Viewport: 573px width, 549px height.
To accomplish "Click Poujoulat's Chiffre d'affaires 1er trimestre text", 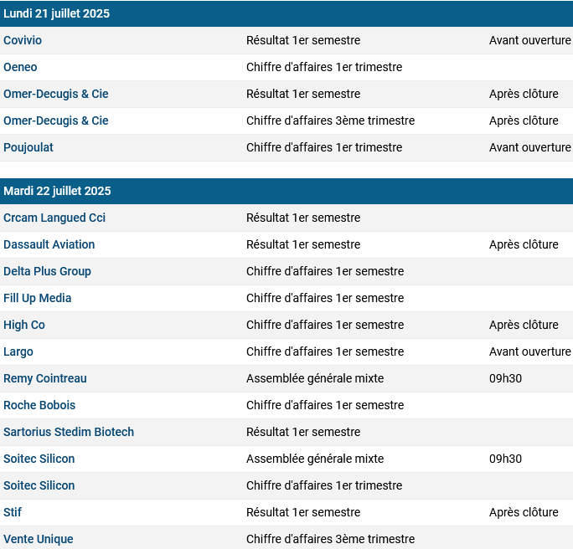I will (x=324, y=147).
